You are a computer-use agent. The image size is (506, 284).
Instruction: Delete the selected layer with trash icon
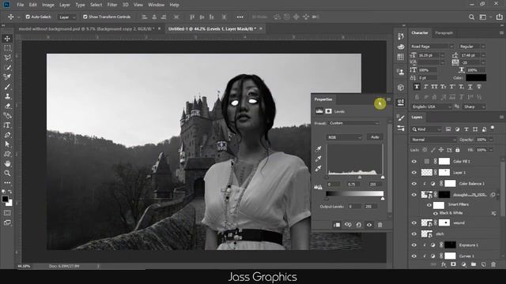coord(493,264)
